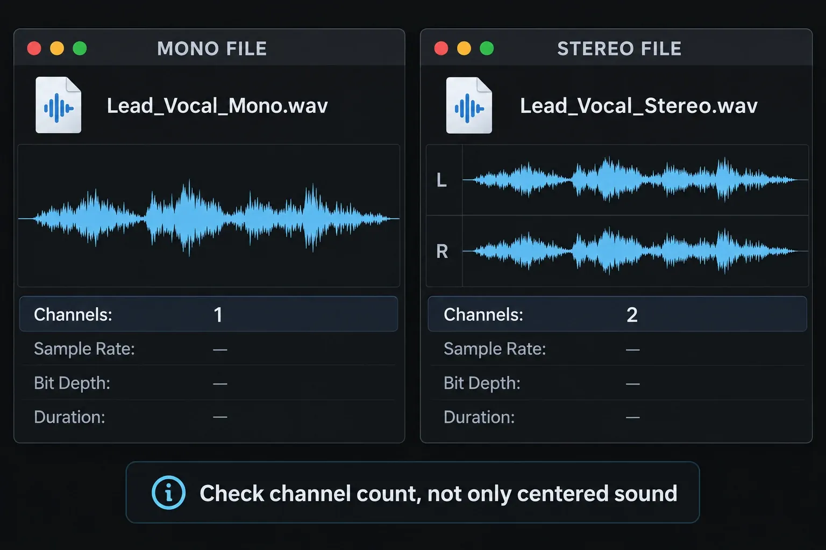Click the right channel waveform in Stereo File
This screenshot has width=826, height=550.
point(635,251)
